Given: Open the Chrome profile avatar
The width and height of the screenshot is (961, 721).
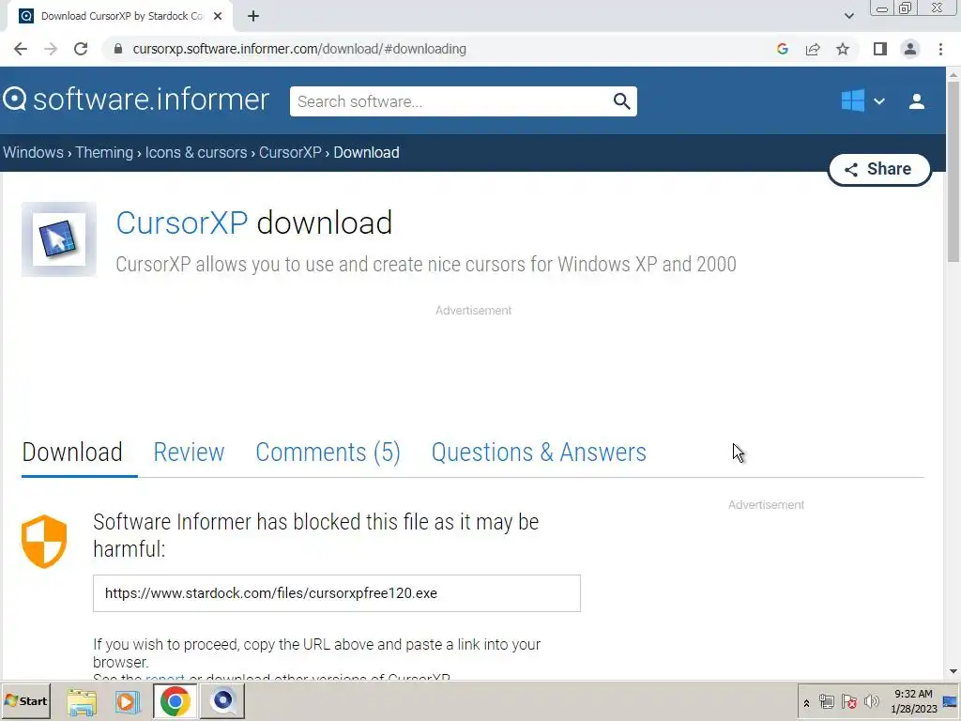Looking at the screenshot, I should [910, 49].
